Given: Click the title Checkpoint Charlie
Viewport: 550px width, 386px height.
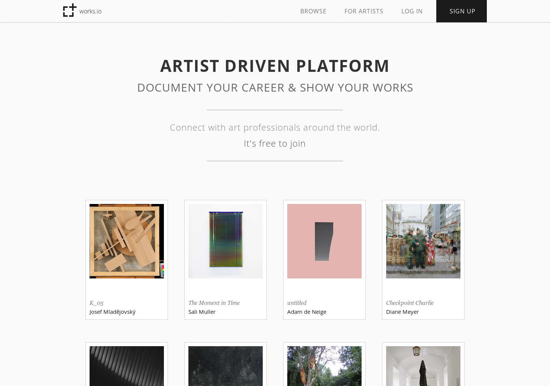Looking at the screenshot, I should click(410, 303).
